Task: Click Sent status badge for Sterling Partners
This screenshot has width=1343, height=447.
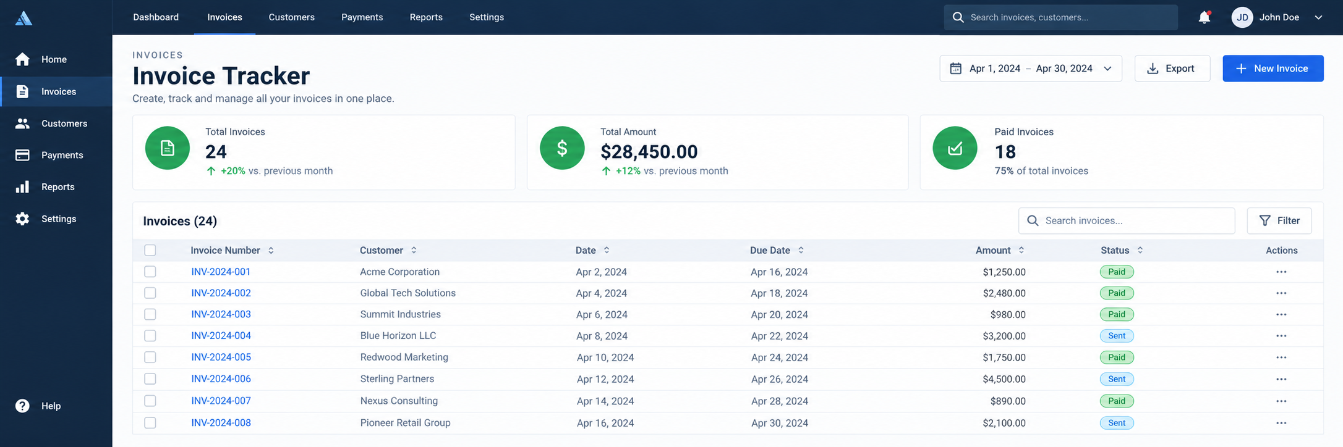Action: pyautogui.click(x=1117, y=379)
